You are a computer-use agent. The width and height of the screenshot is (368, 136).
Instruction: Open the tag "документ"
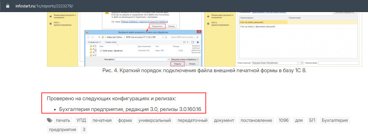pyautogui.click(x=224, y=121)
